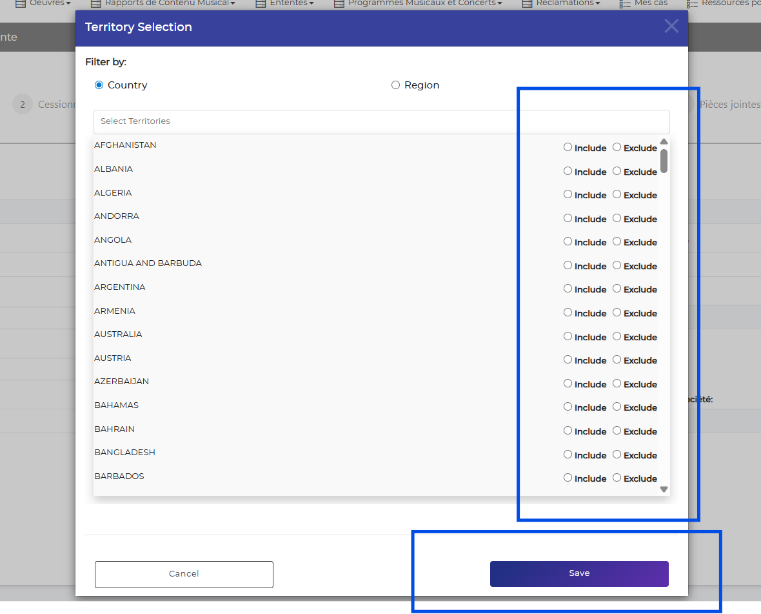Select the Region filter radio button

[x=395, y=85]
